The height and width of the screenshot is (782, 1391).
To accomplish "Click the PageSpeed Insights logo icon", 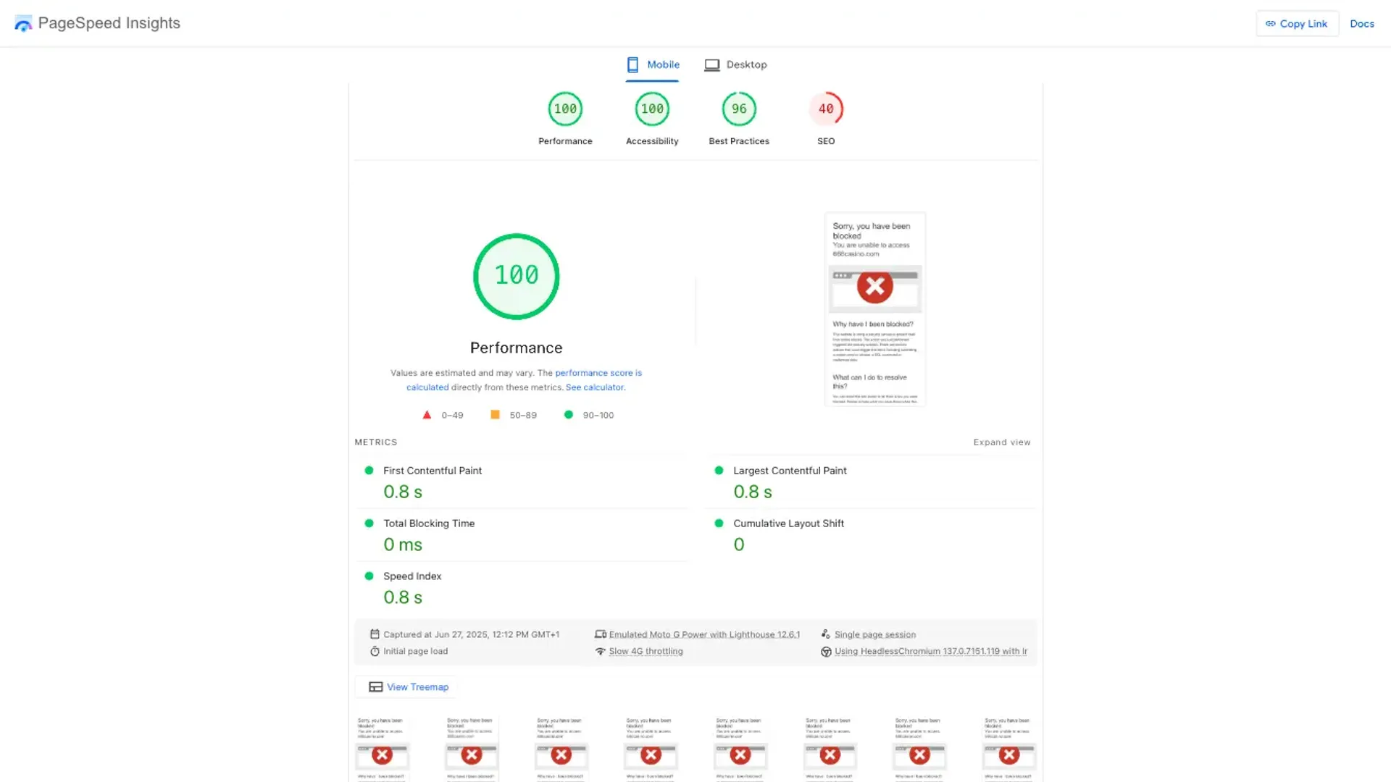I will 23,24.
